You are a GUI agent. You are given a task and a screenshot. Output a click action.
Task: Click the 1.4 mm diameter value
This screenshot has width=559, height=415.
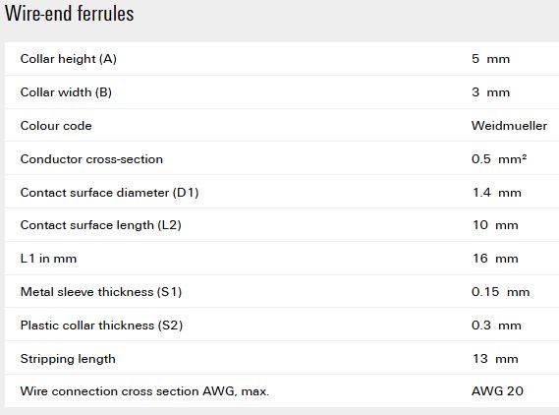point(496,193)
